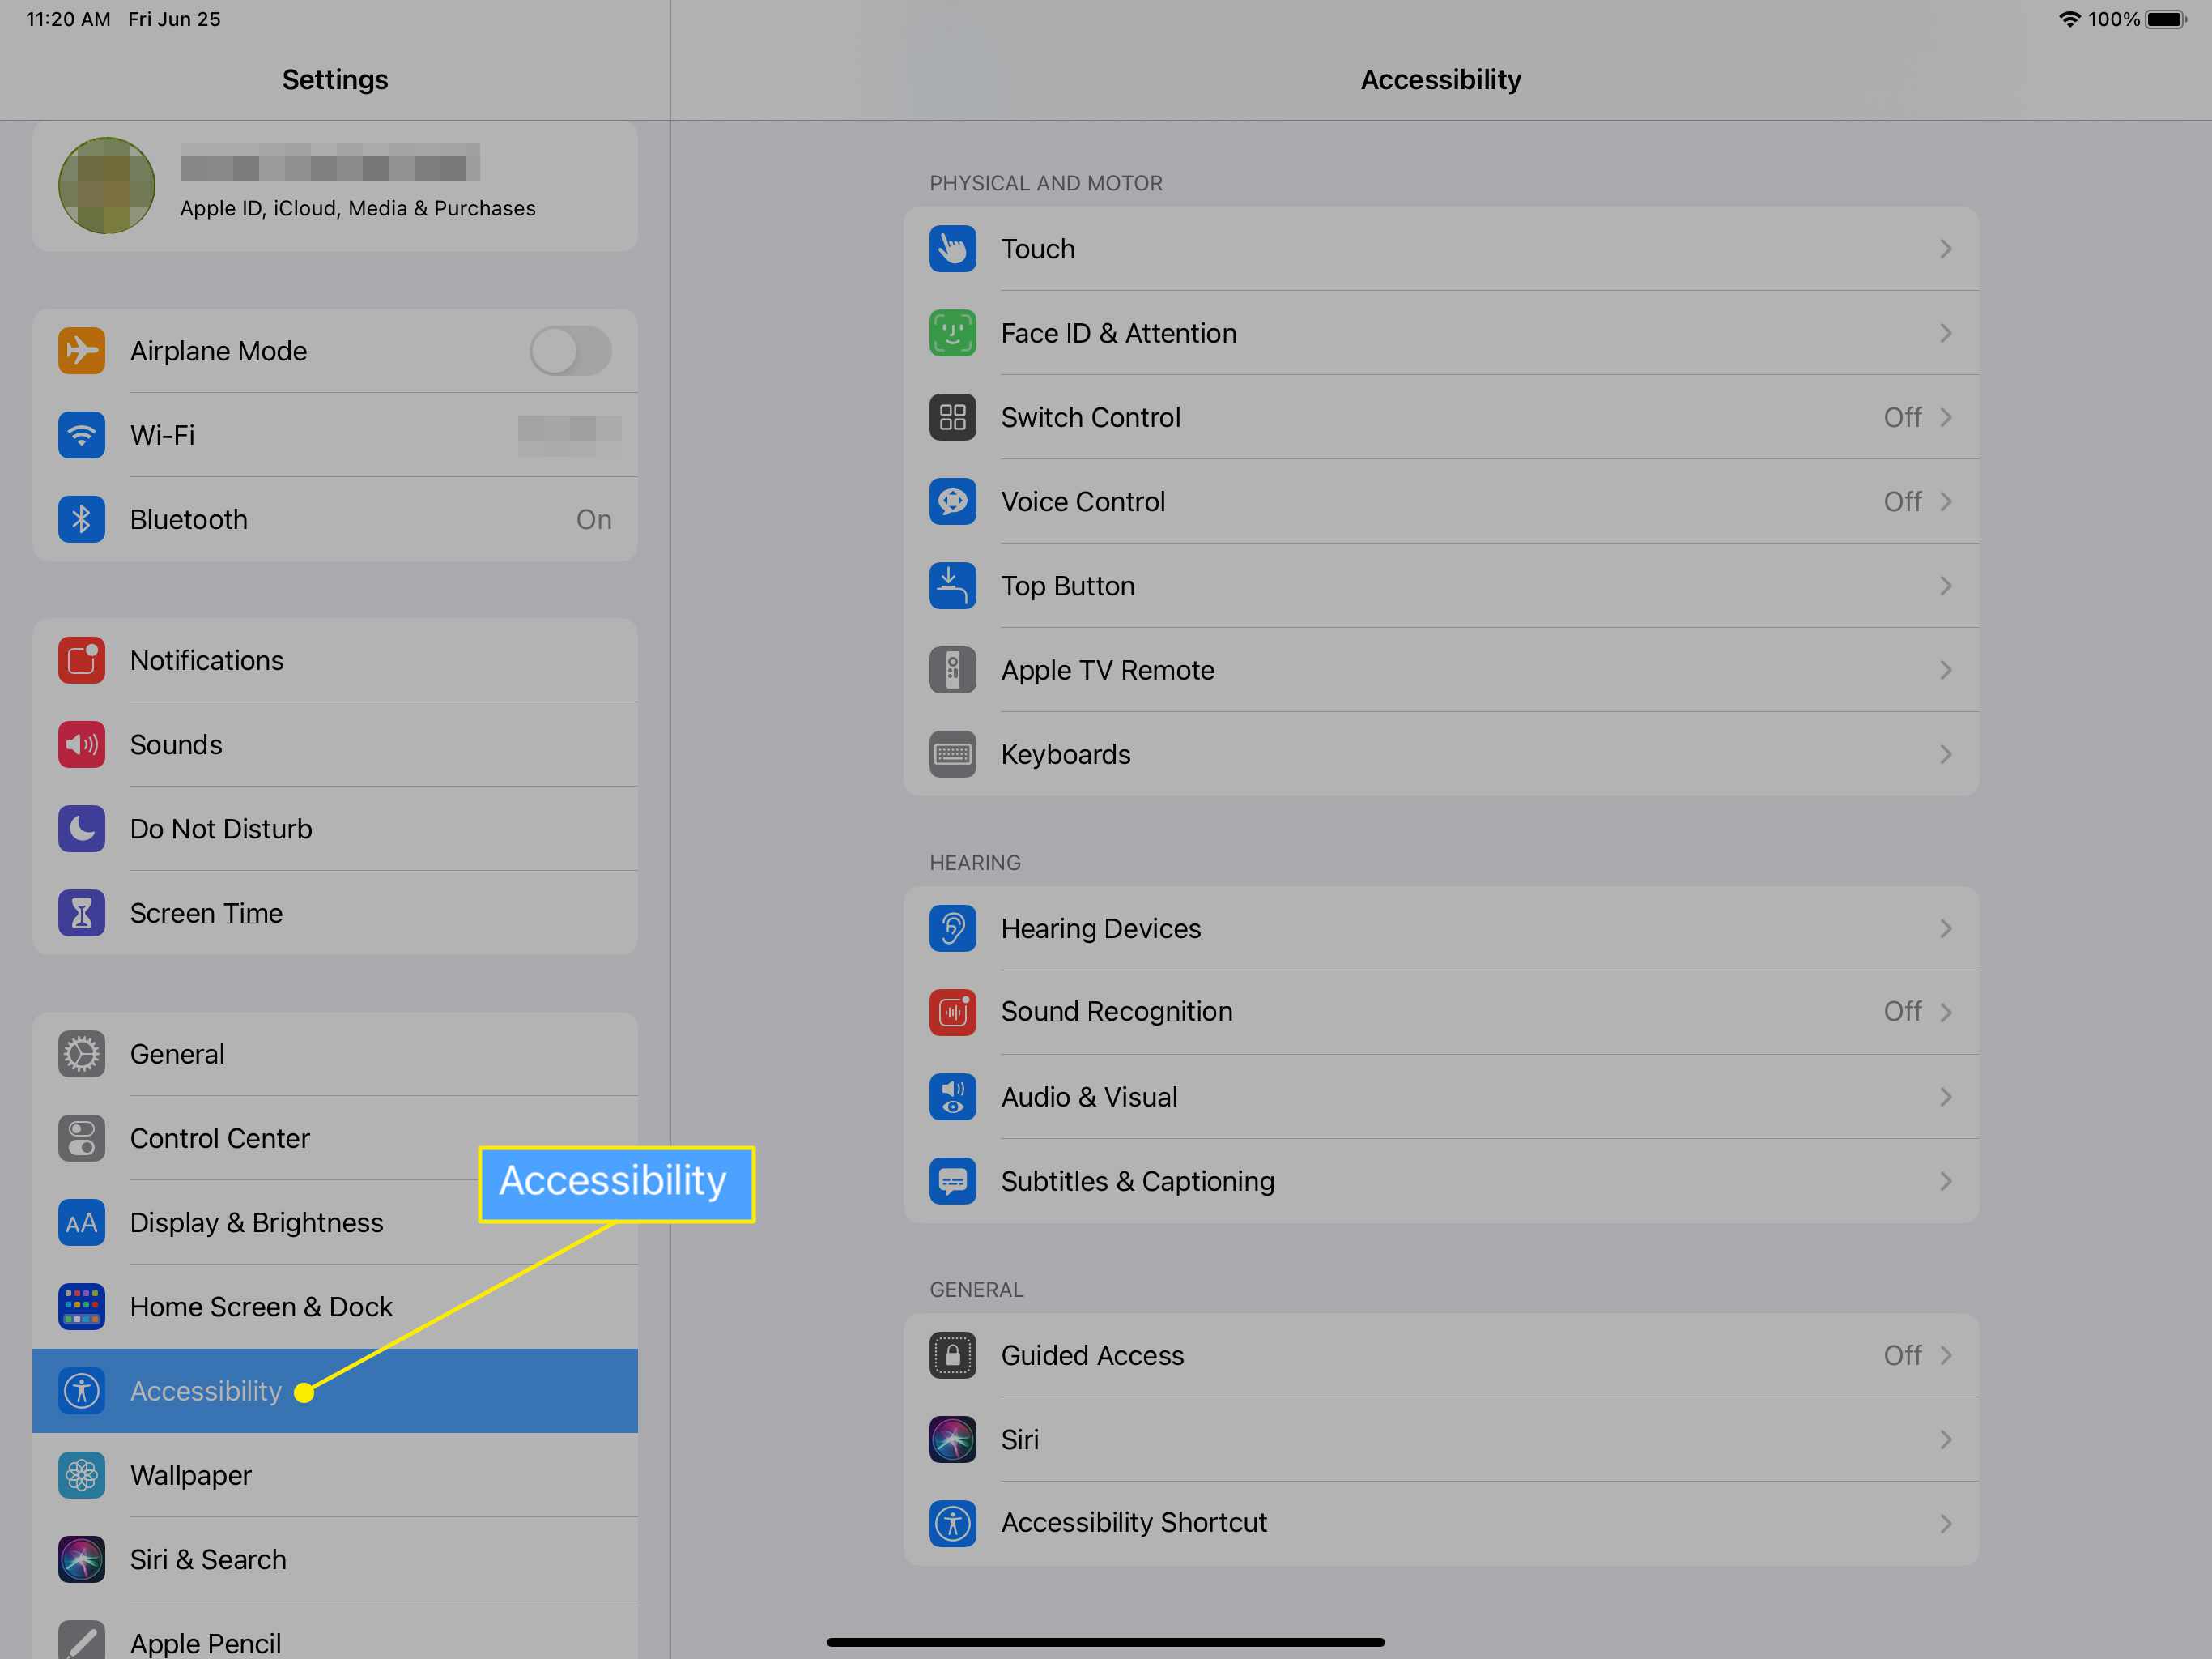The height and width of the screenshot is (1659, 2212).
Task: Open Wallpaper settings in sidebar
Action: tap(335, 1475)
